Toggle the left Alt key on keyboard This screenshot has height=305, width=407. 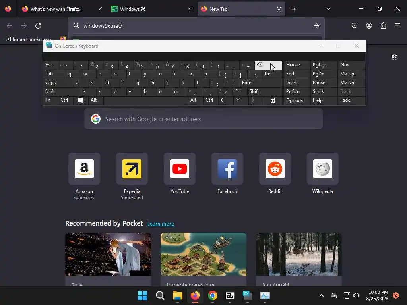pyautogui.click(x=95, y=100)
